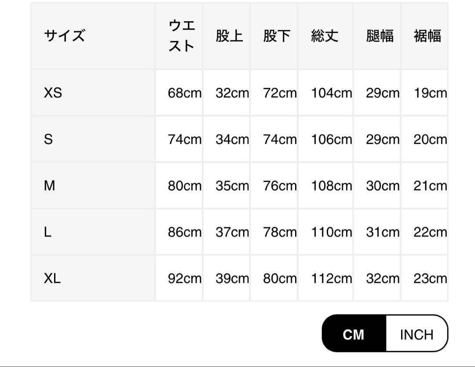Click the 股上 column header
475x367 pixels.
pyautogui.click(x=227, y=36)
